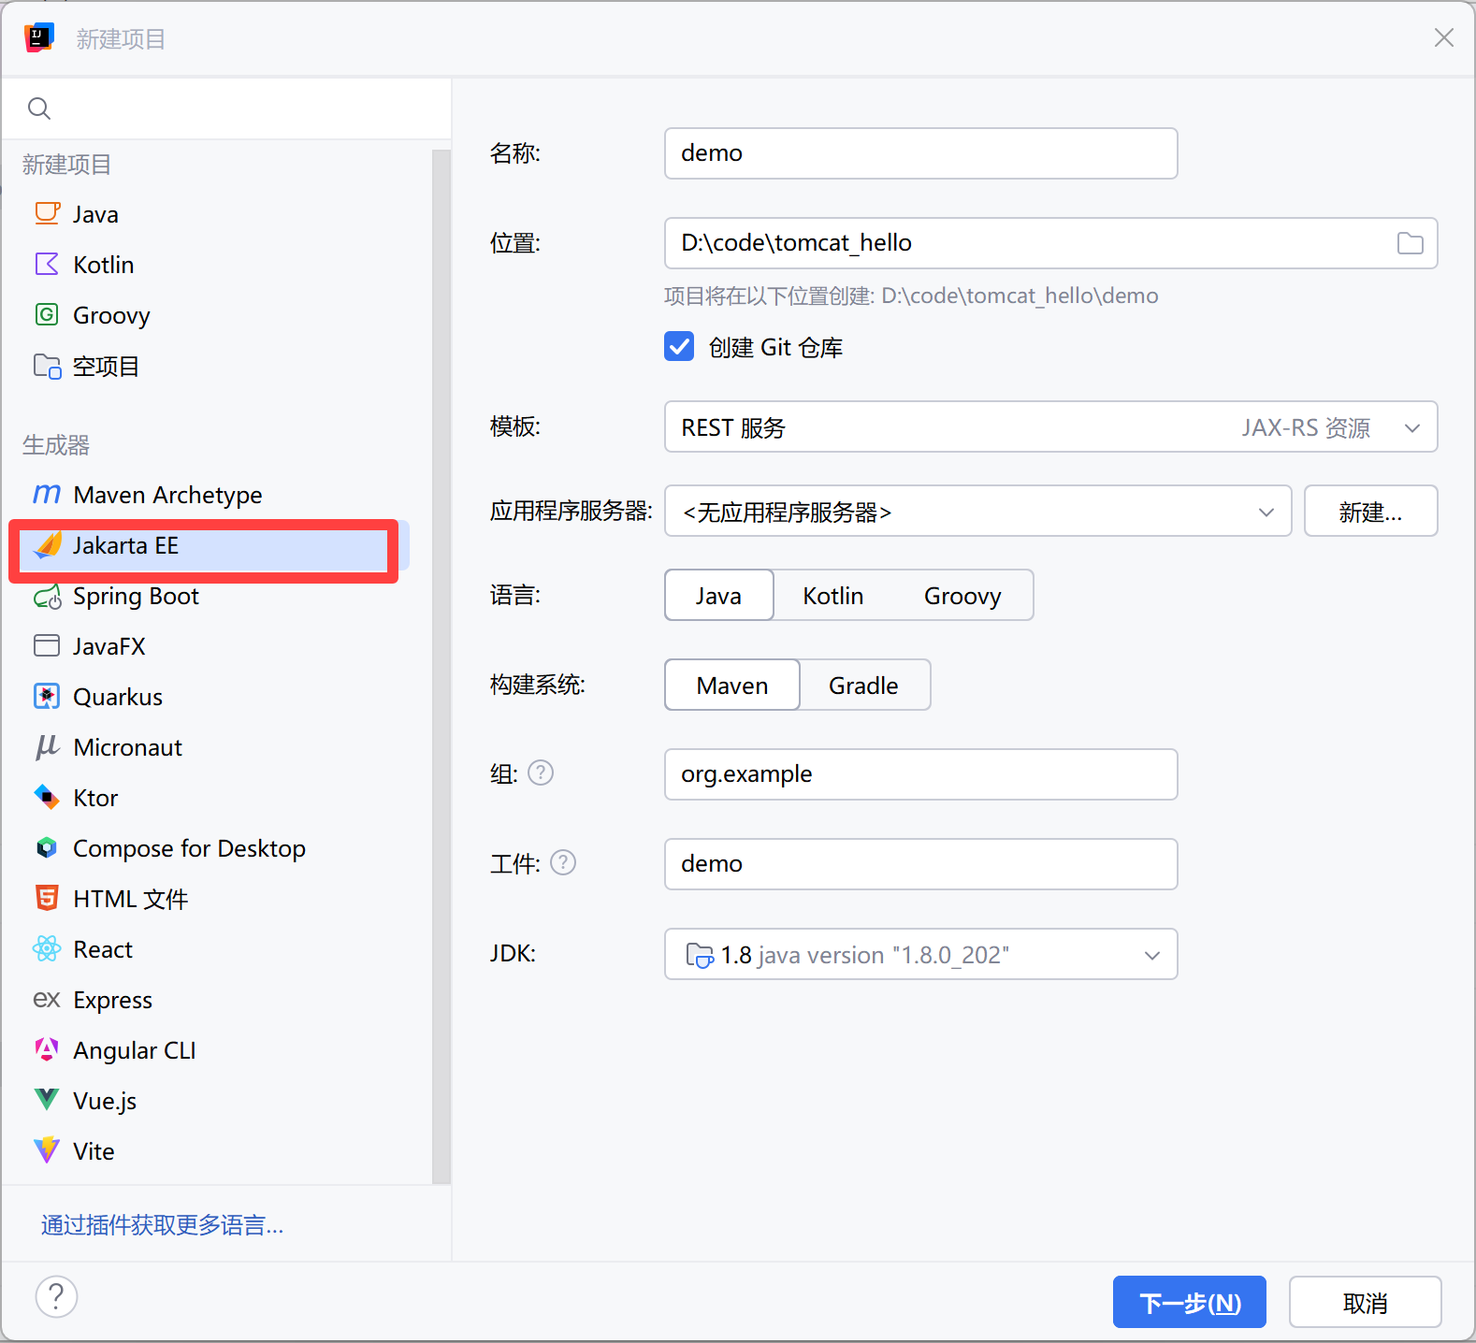
Task: Select Java as the language
Action: pyautogui.click(x=718, y=595)
